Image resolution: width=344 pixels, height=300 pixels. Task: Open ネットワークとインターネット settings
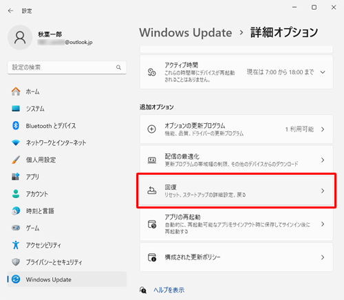pos(67,142)
